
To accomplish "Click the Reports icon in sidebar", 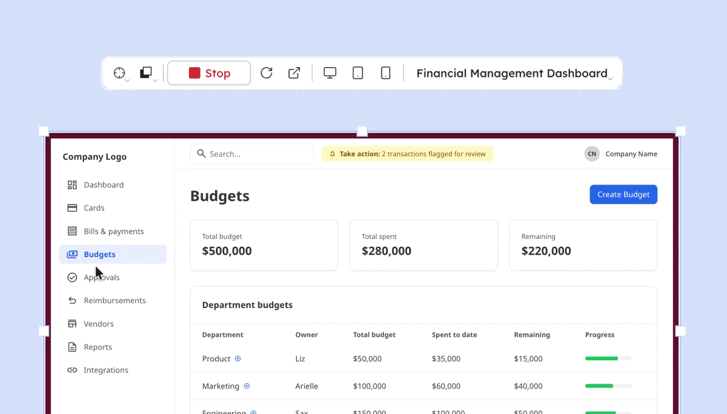I will point(71,347).
